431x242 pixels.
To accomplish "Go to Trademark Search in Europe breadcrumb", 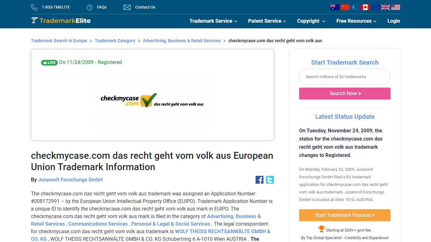I will click(x=59, y=41).
